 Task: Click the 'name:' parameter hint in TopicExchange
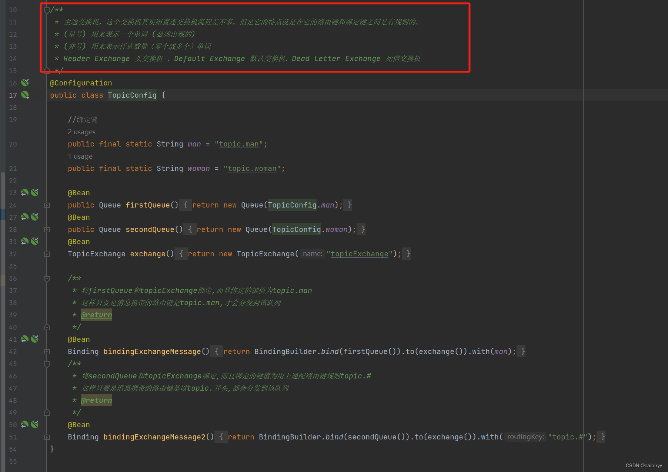pyautogui.click(x=313, y=254)
